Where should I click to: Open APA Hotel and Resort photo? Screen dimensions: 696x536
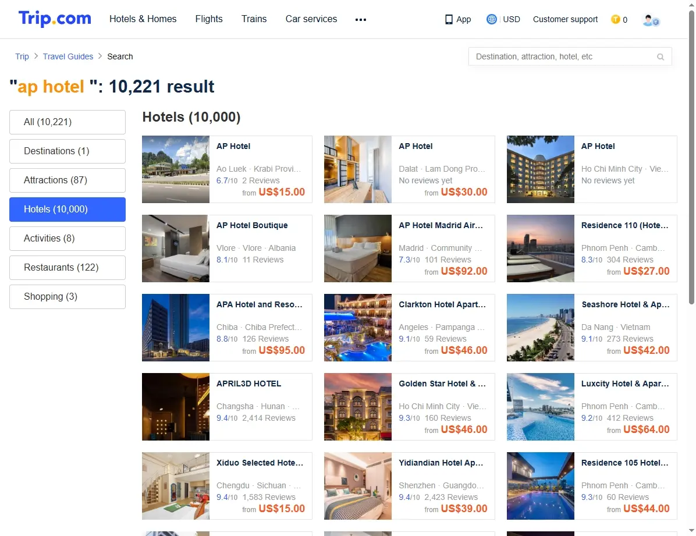pyautogui.click(x=176, y=328)
